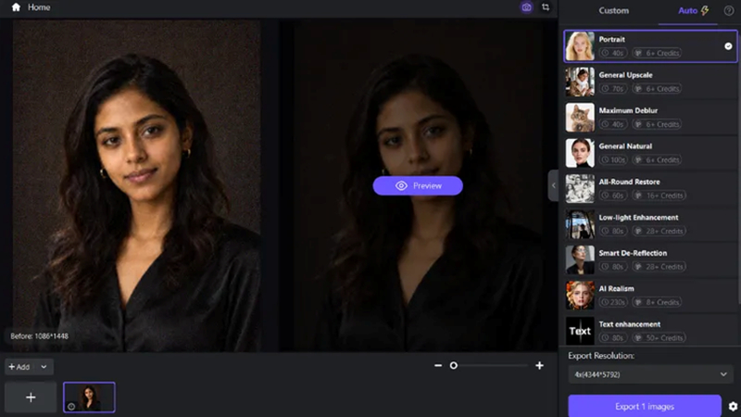Viewport: 741px width, 417px height.
Task: Click the Home house icon
Action: pos(16,7)
